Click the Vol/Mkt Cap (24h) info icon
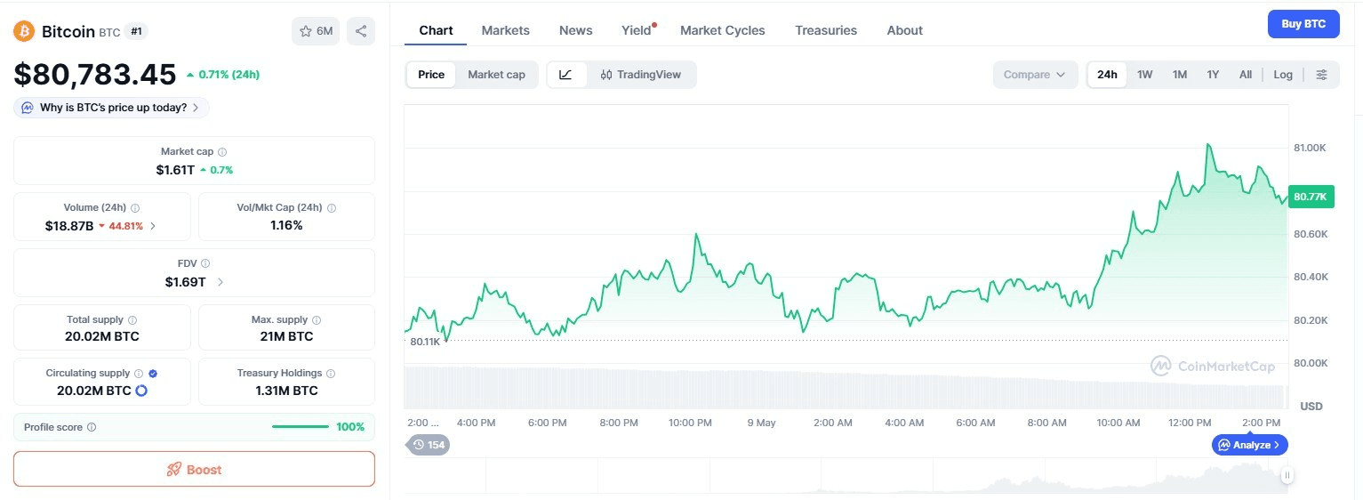Screen dimensions: 1363x500 [332, 207]
